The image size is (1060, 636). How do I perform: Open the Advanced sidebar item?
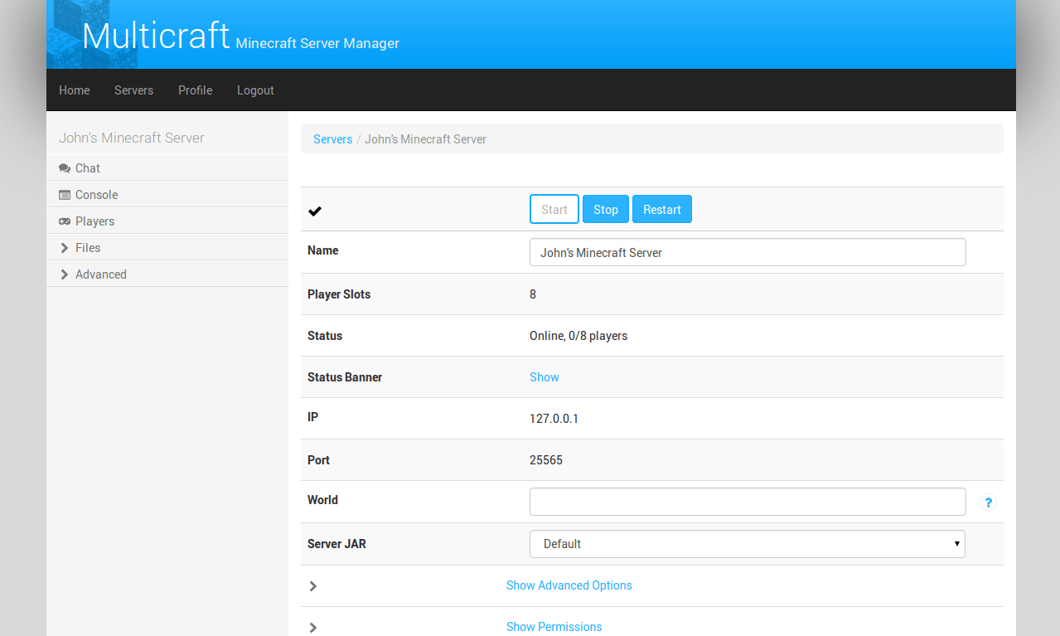167,274
